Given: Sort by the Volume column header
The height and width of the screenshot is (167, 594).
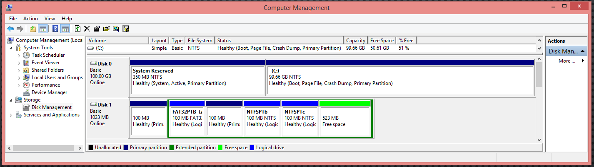Looking at the screenshot, I should tap(117, 41).
